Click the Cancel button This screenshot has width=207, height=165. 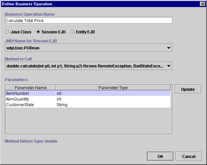coord(189,156)
